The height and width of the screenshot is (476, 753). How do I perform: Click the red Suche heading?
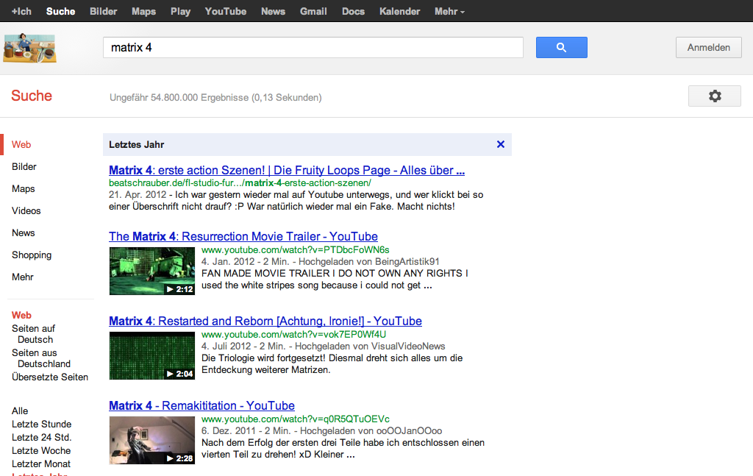(x=31, y=96)
